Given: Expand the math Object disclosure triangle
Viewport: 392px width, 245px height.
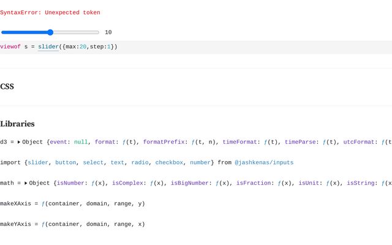Looking at the screenshot, I should [26, 183].
